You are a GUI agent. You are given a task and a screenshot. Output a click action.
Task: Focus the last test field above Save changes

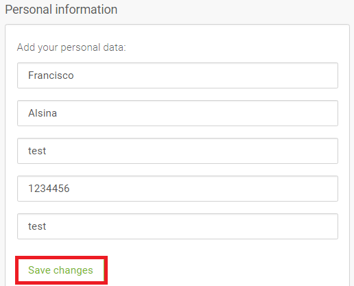pos(178,226)
